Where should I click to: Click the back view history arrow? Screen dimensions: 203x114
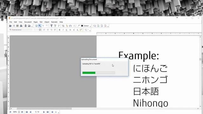click(52, 112)
